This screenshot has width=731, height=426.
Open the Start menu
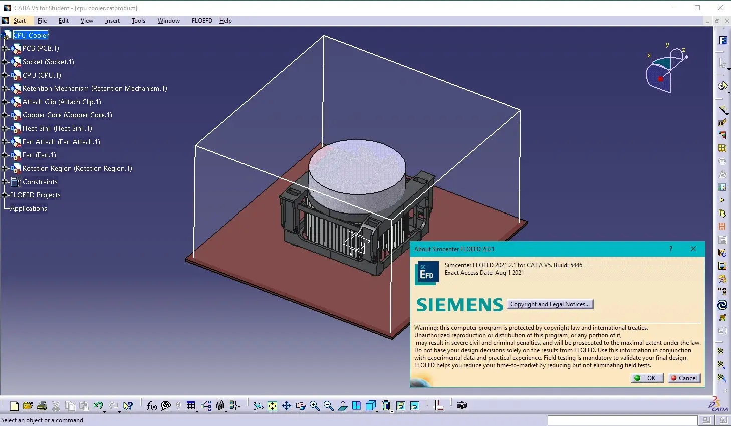pyautogui.click(x=20, y=21)
